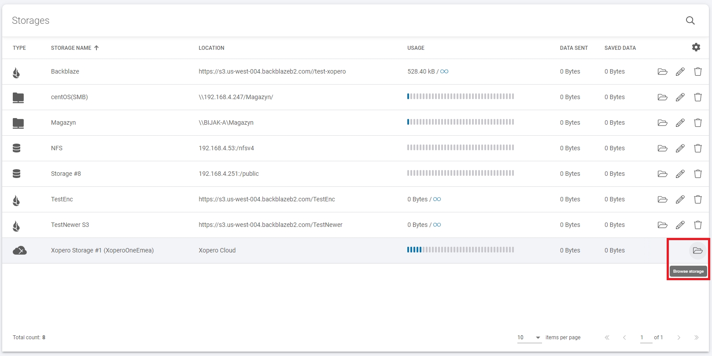Select the Backblaze test-xopero location URL
712x356 pixels.
(272, 71)
